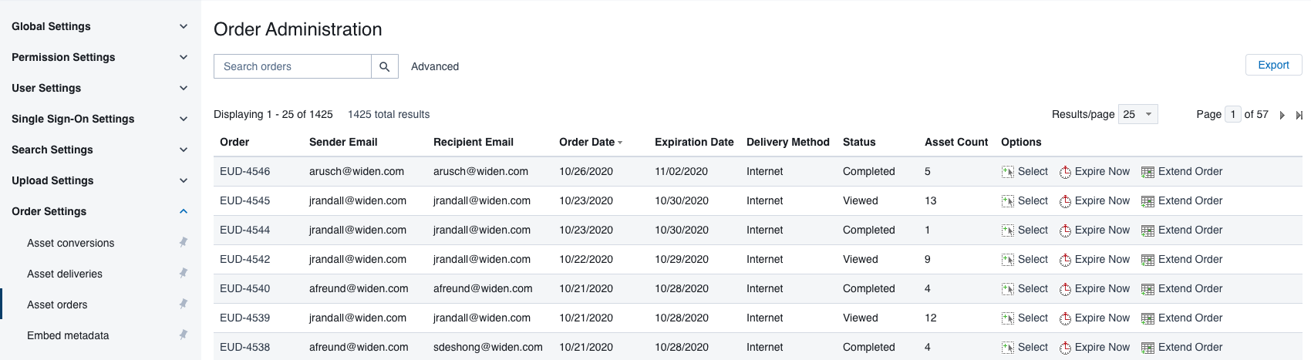The height and width of the screenshot is (360, 1311).
Task: Click pin icon beside Embed metadata
Action: coord(184,335)
